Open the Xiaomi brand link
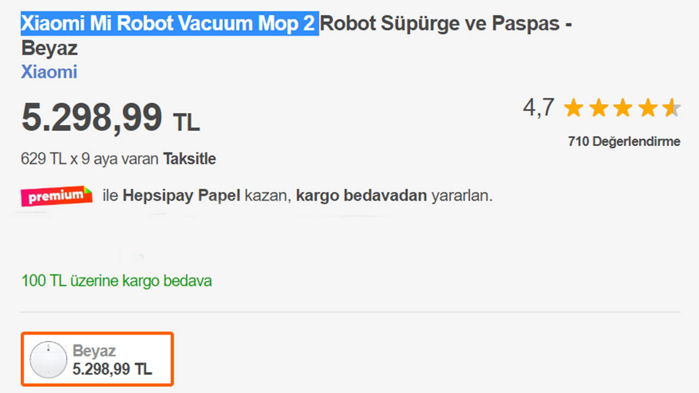Image resolution: width=699 pixels, height=393 pixels. tap(49, 72)
